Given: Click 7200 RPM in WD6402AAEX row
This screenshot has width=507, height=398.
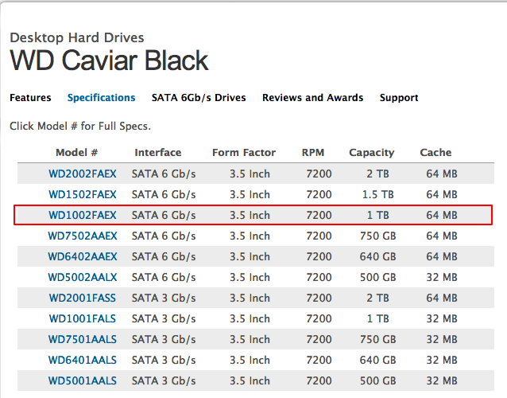Looking at the screenshot, I should pyautogui.click(x=319, y=257).
